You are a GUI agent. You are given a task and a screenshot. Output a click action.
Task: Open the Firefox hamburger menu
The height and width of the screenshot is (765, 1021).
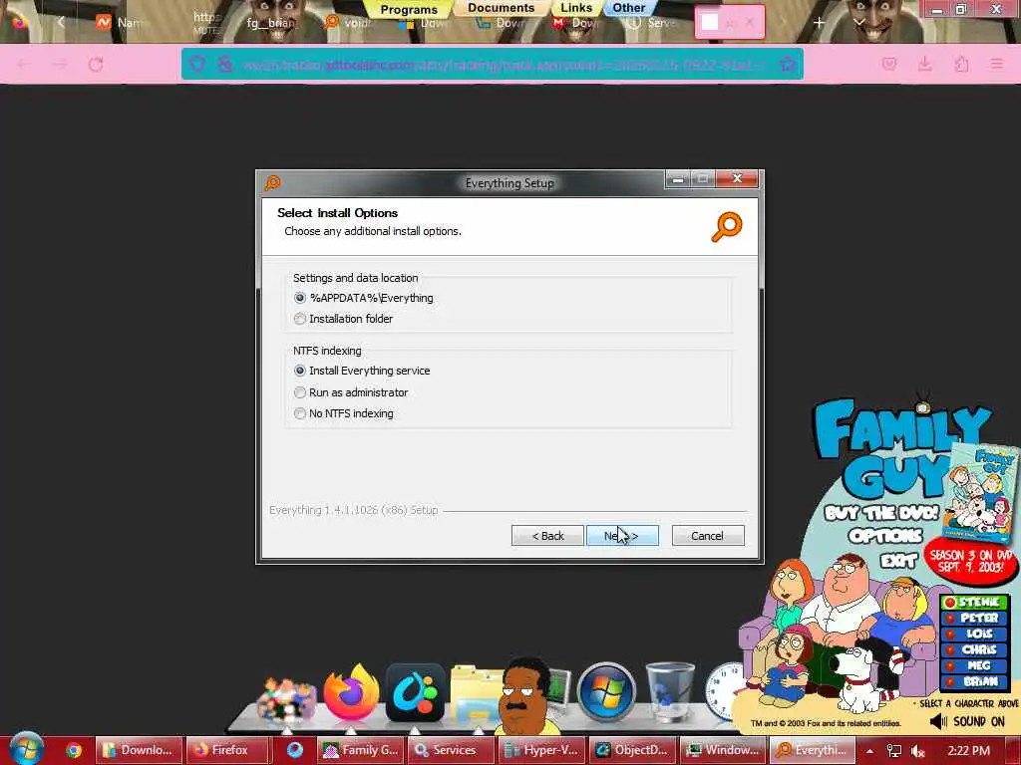click(997, 64)
